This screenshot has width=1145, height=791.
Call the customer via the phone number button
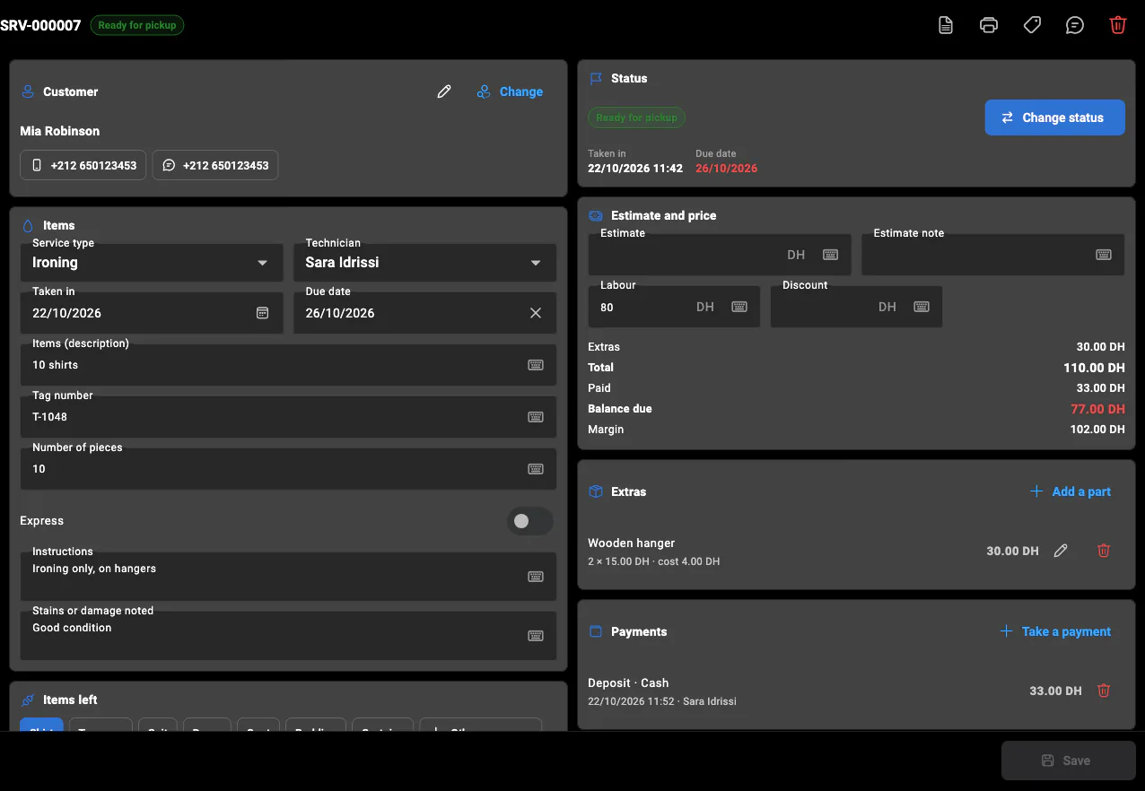83,165
